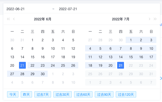162x102 pixels.
Task: Jump to next year with double-right arrow
Action: (155, 19)
